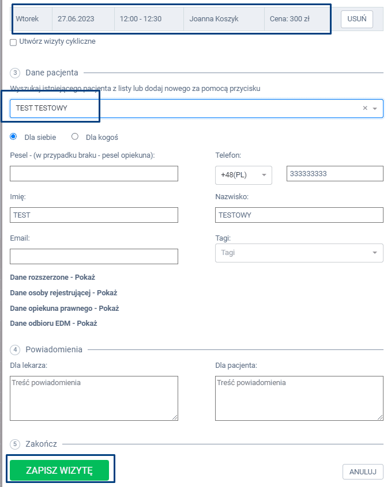Focus the Pesel input field

click(94, 174)
